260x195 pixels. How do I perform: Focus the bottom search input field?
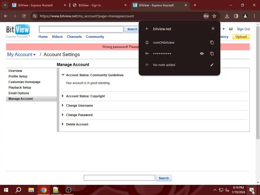[x=119, y=178]
